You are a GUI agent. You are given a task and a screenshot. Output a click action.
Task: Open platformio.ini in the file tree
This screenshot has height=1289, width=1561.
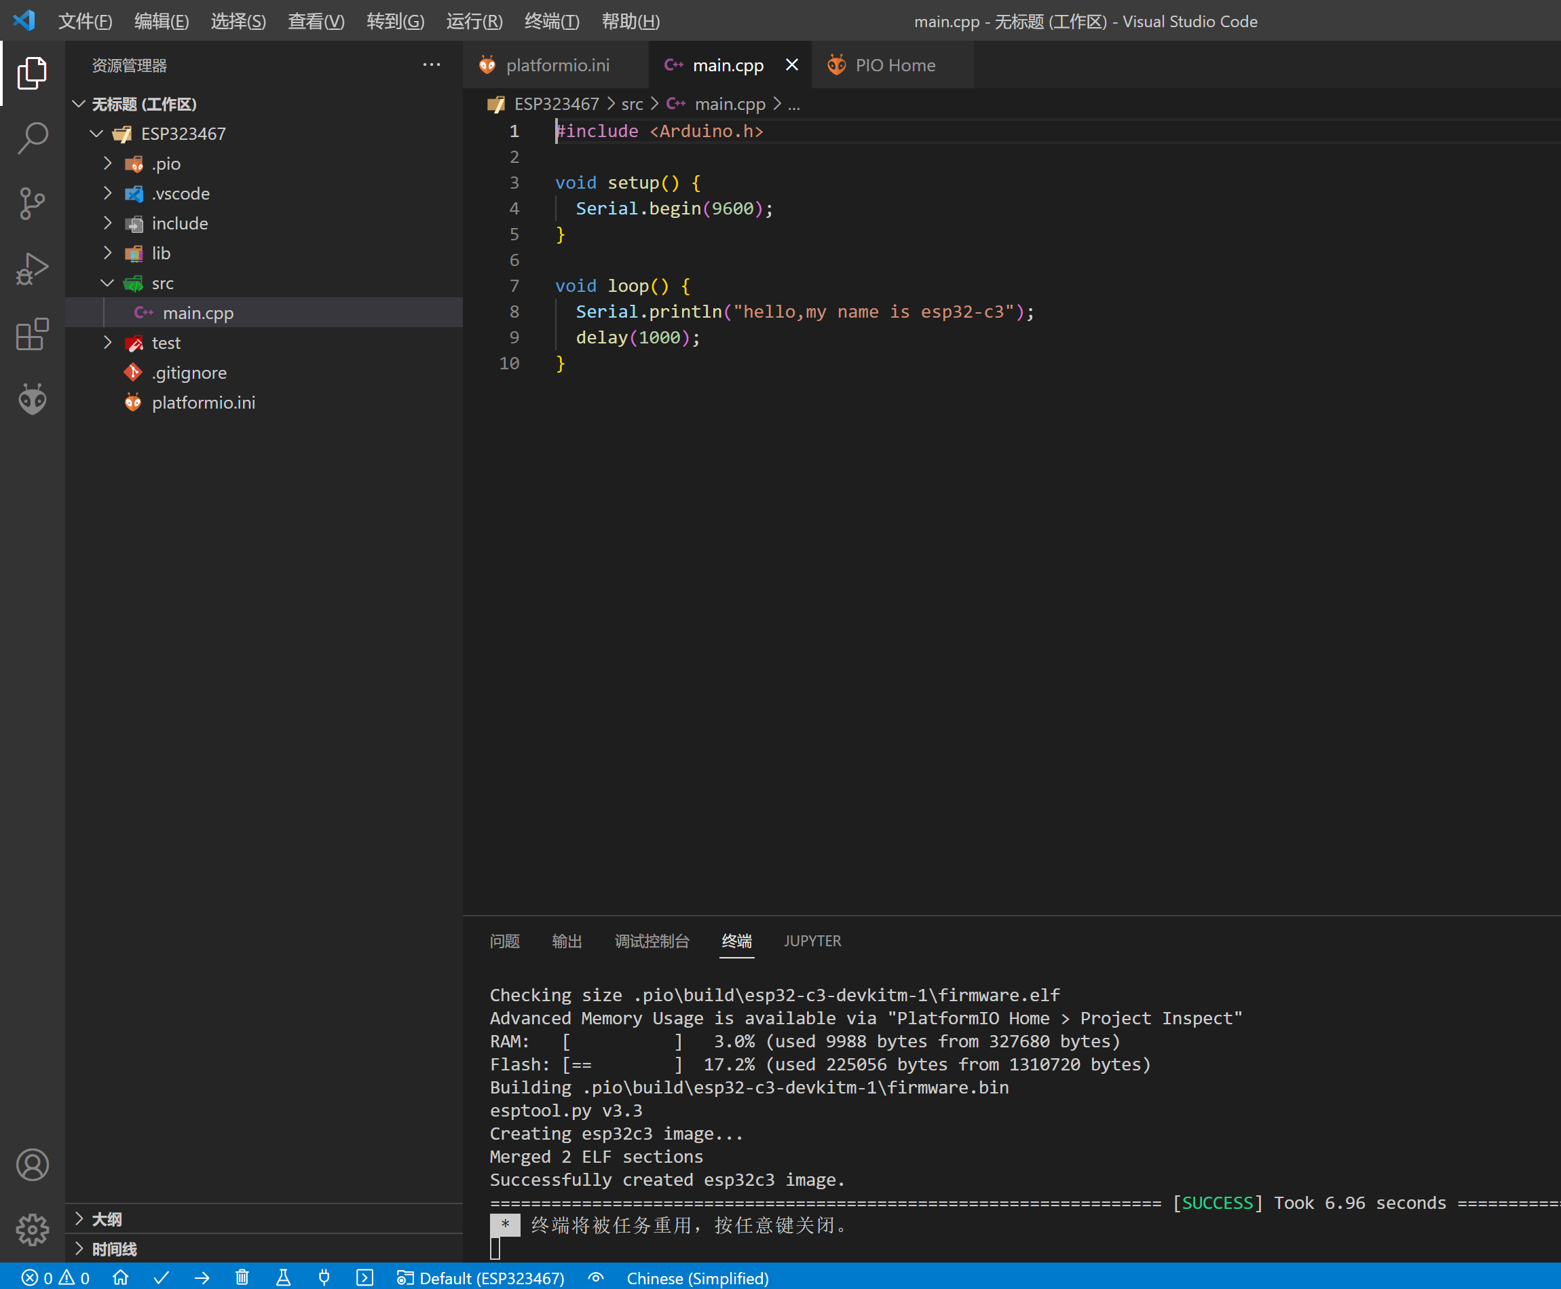pos(203,403)
